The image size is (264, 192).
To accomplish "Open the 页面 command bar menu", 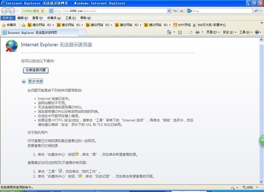I will click(213, 32).
